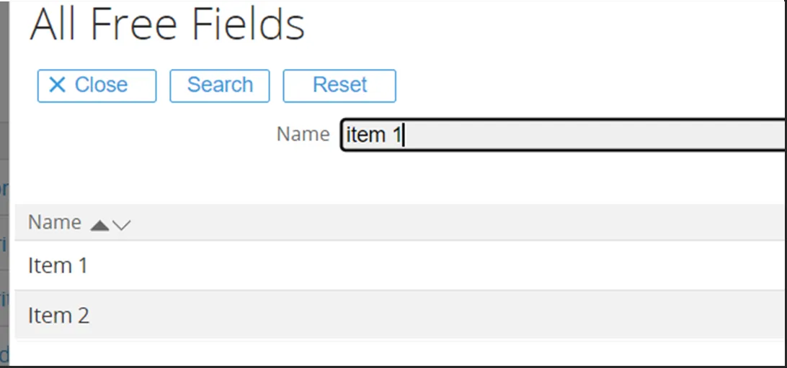The height and width of the screenshot is (368, 787).
Task: Click blank white area below Item 2 row
Action: coord(360,352)
